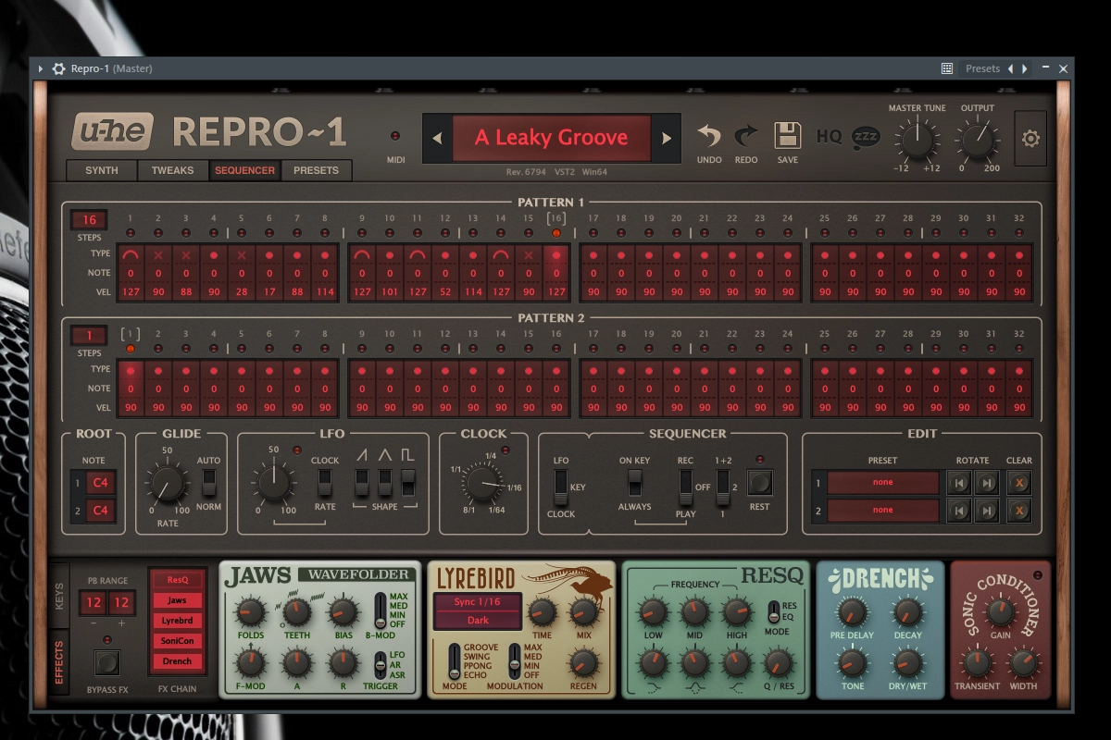Image resolution: width=1111 pixels, height=740 pixels.
Task: Switch to the SYNTH tab
Action: [x=102, y=170]
